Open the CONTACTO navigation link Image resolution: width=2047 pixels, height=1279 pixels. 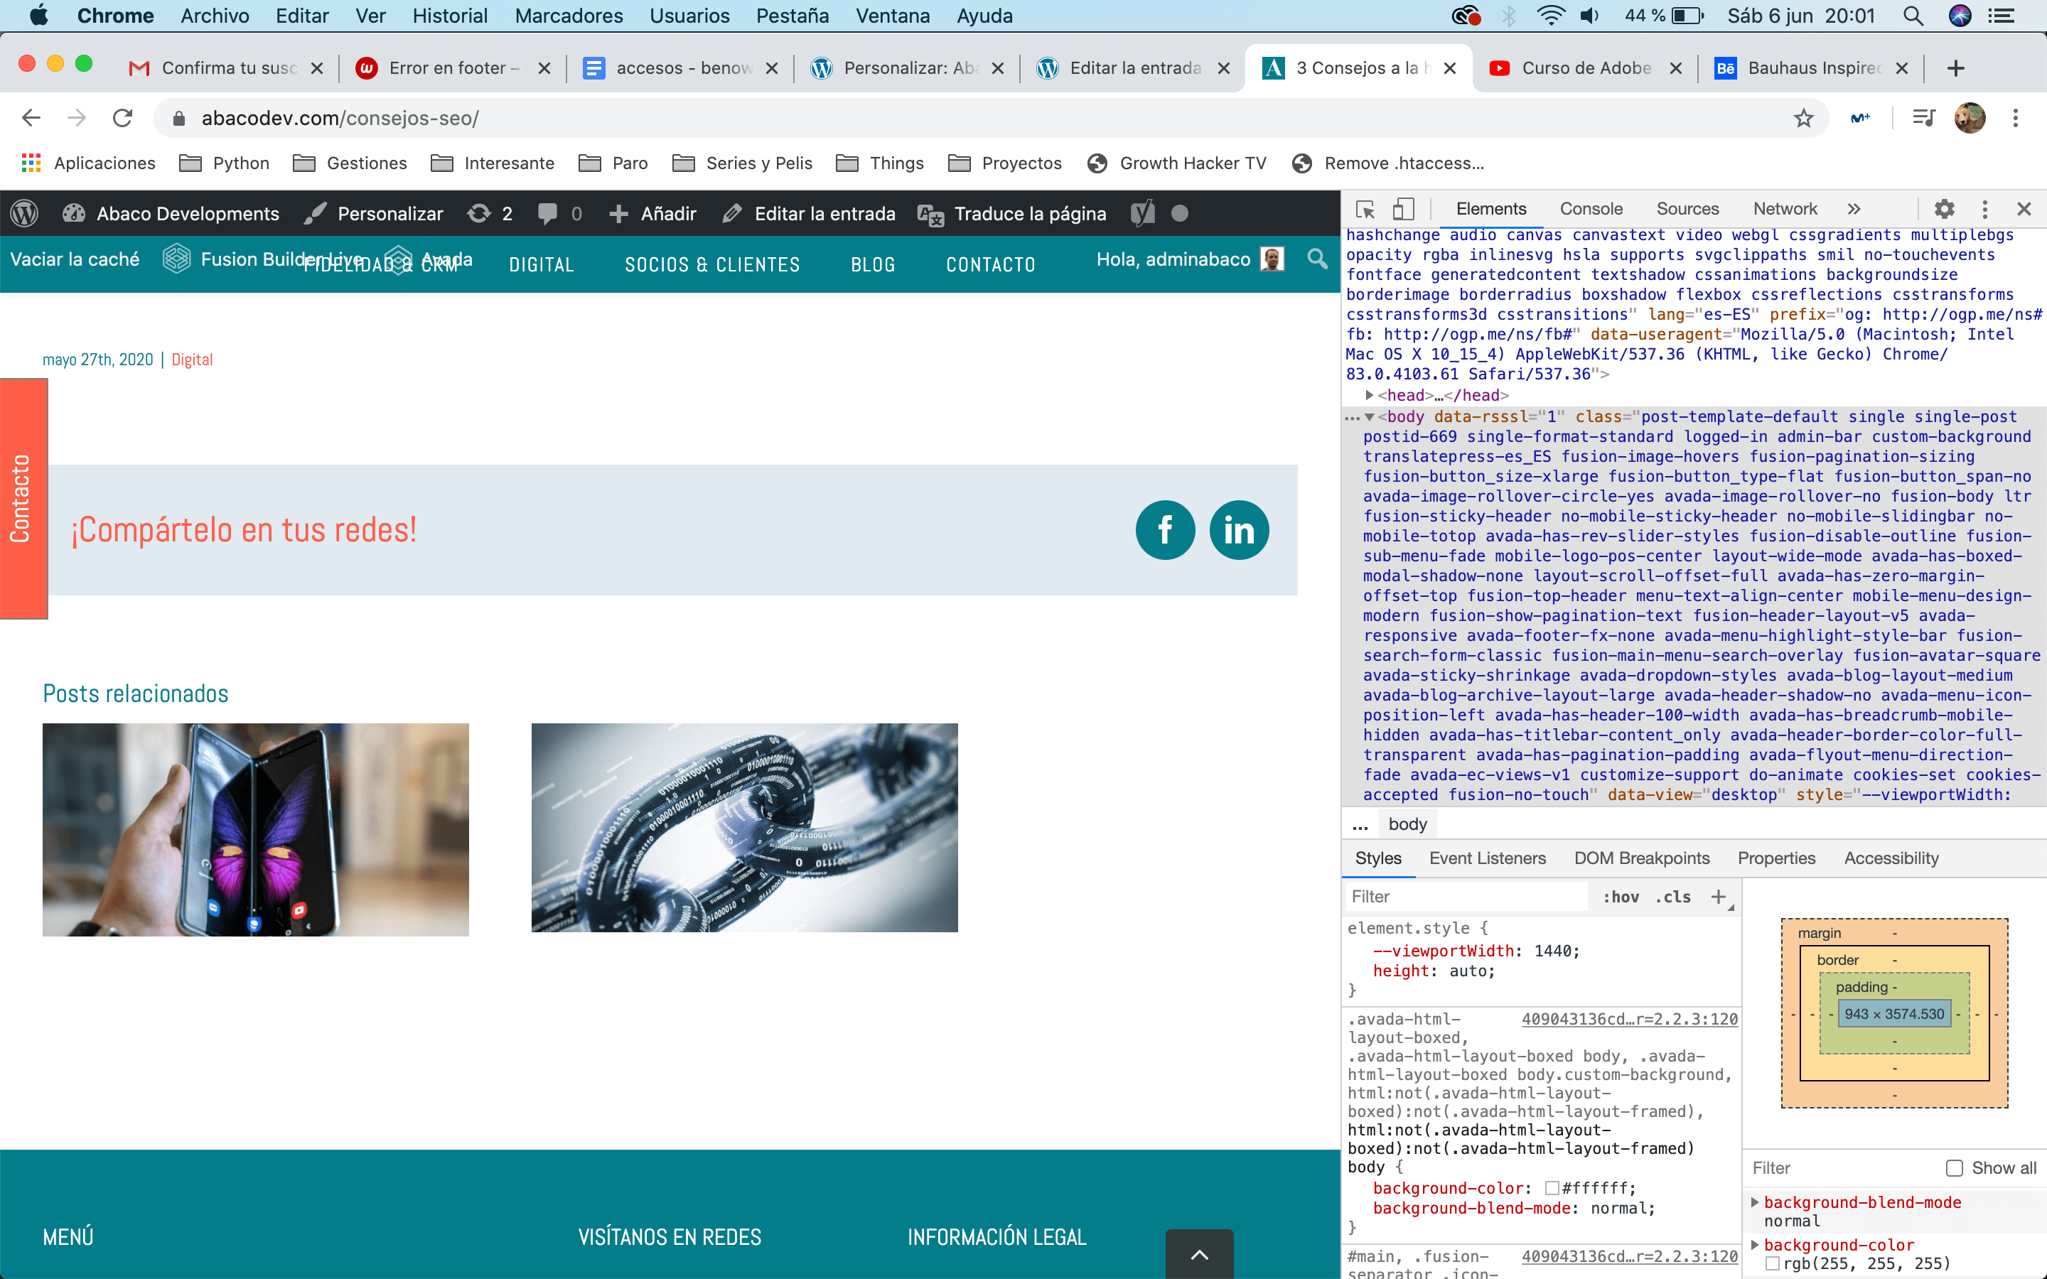click(991, 265)
